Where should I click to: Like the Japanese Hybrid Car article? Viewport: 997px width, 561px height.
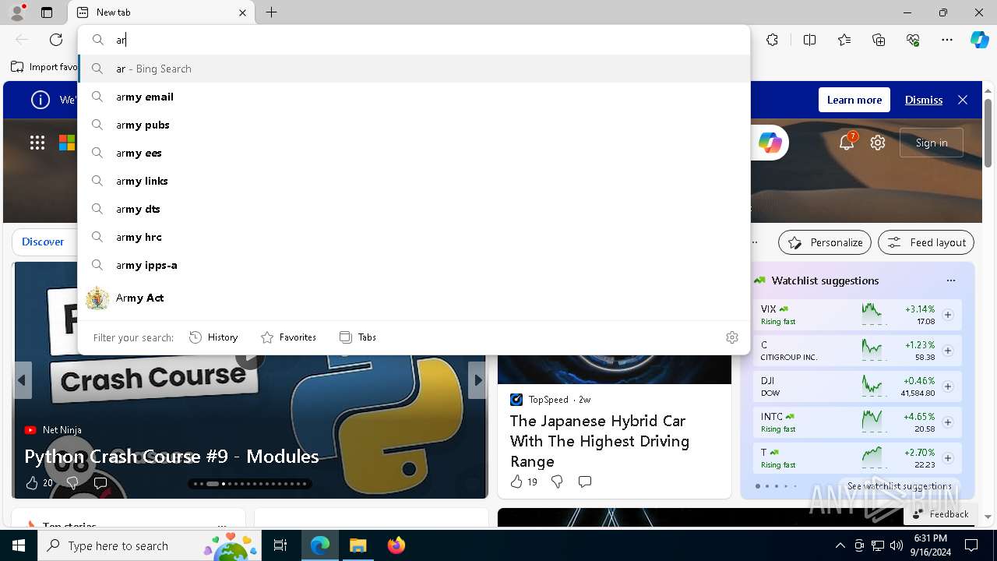tap(516, 482)
